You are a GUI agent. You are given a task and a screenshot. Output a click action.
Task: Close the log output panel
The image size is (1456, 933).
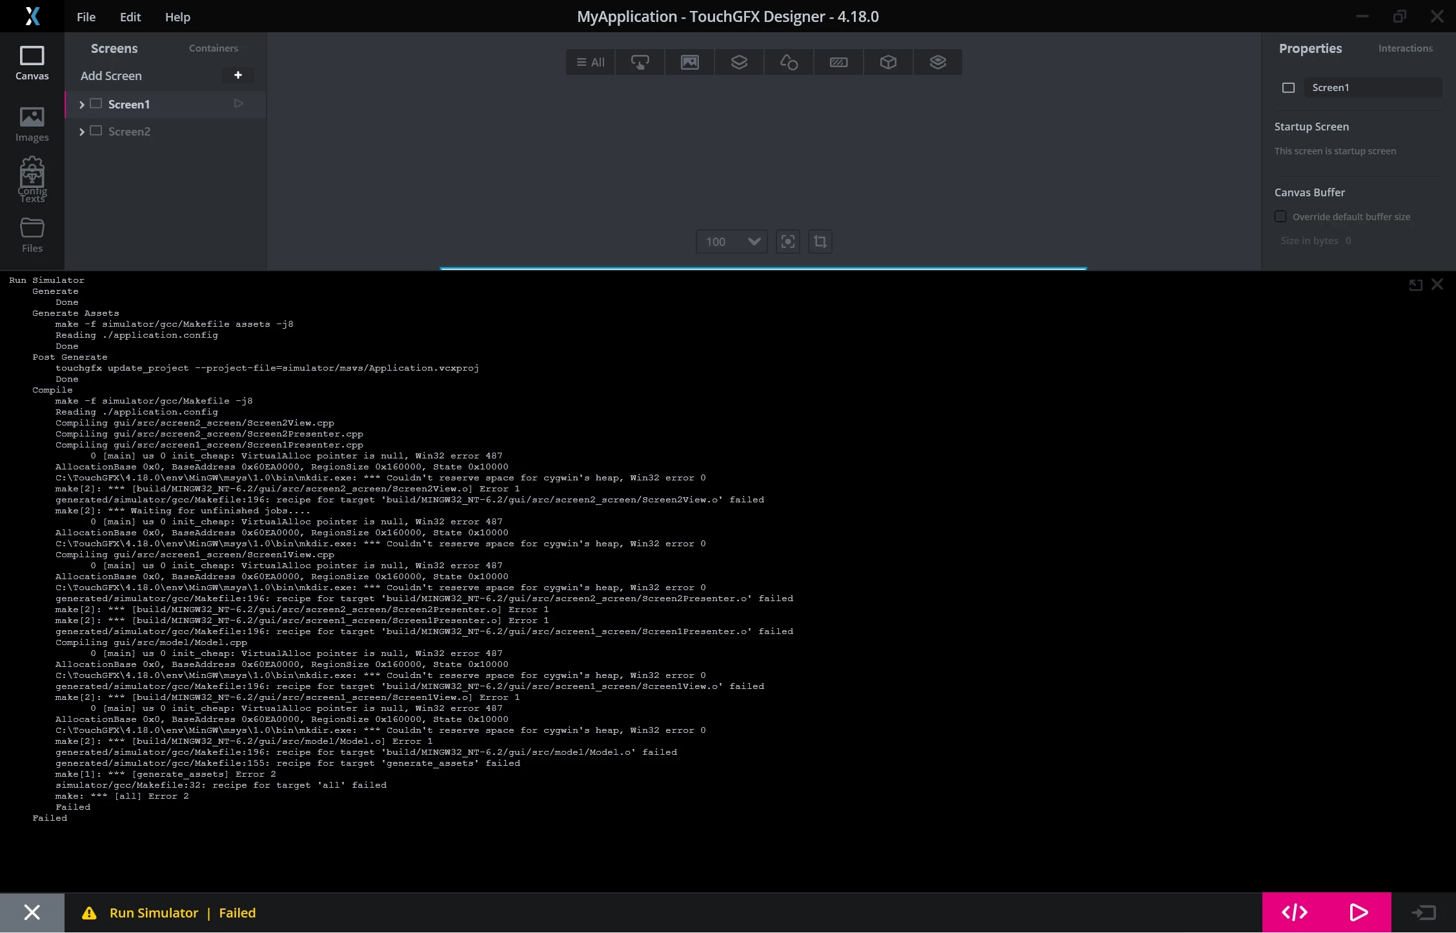(1437, 284)
